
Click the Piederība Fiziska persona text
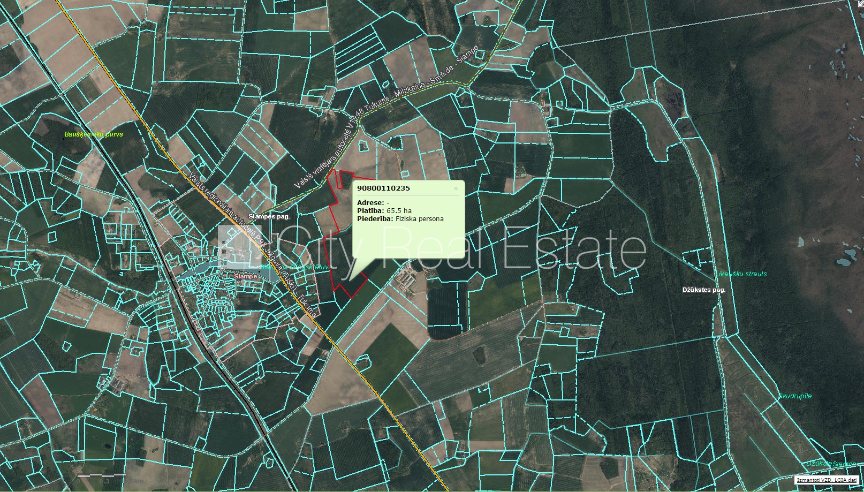(400, 219)
